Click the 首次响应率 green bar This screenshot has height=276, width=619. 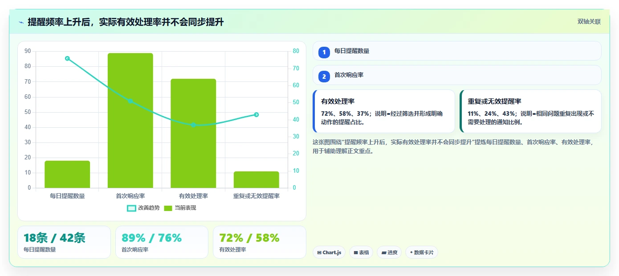tap(130, 120)
